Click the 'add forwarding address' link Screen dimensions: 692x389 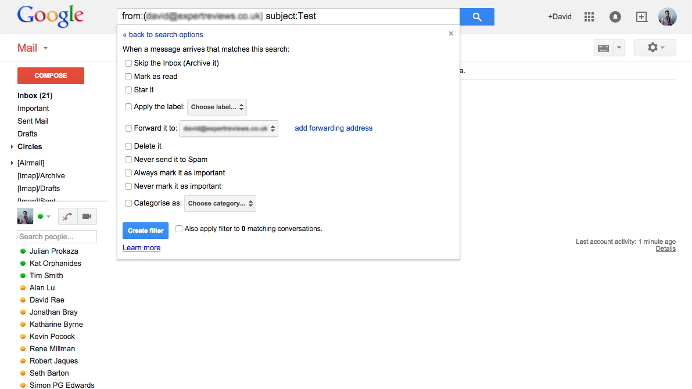[x=334, y=128]
